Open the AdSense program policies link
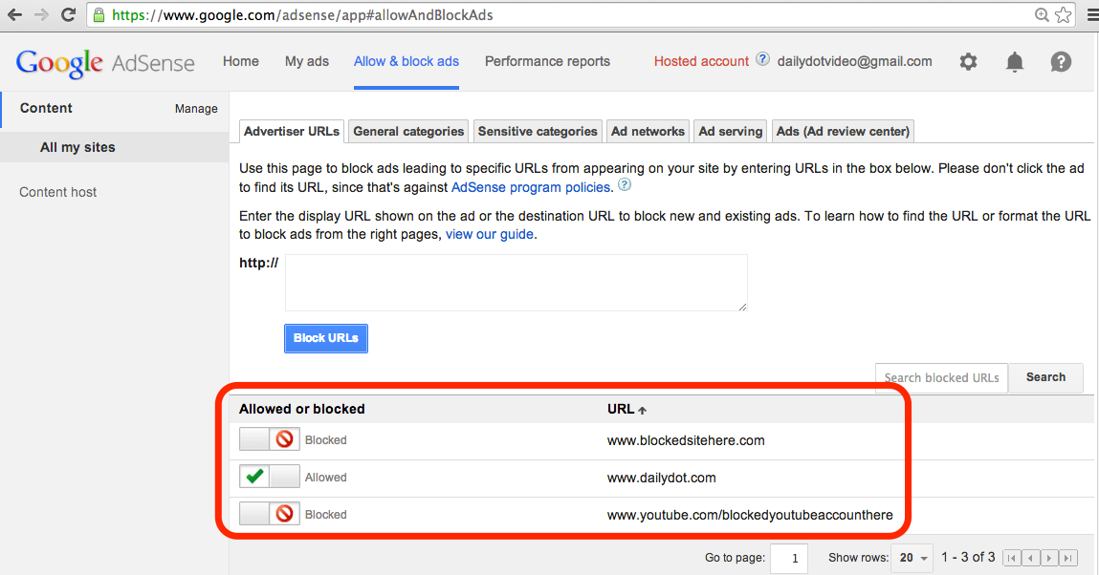The height and width of the screenshot is (575, 1099). point(531,187)
